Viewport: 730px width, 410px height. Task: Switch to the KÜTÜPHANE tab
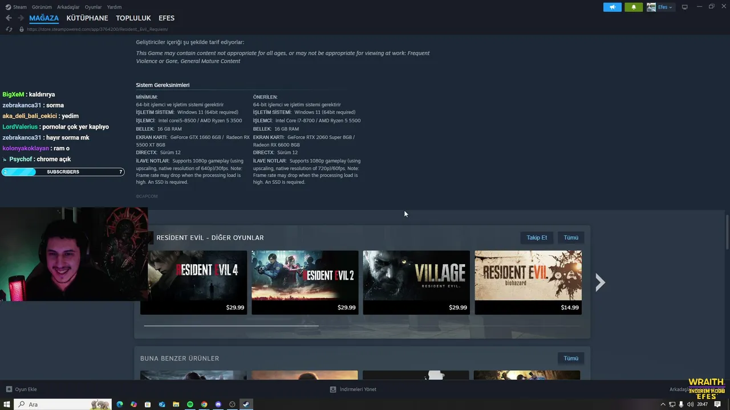tap(87, 18)
